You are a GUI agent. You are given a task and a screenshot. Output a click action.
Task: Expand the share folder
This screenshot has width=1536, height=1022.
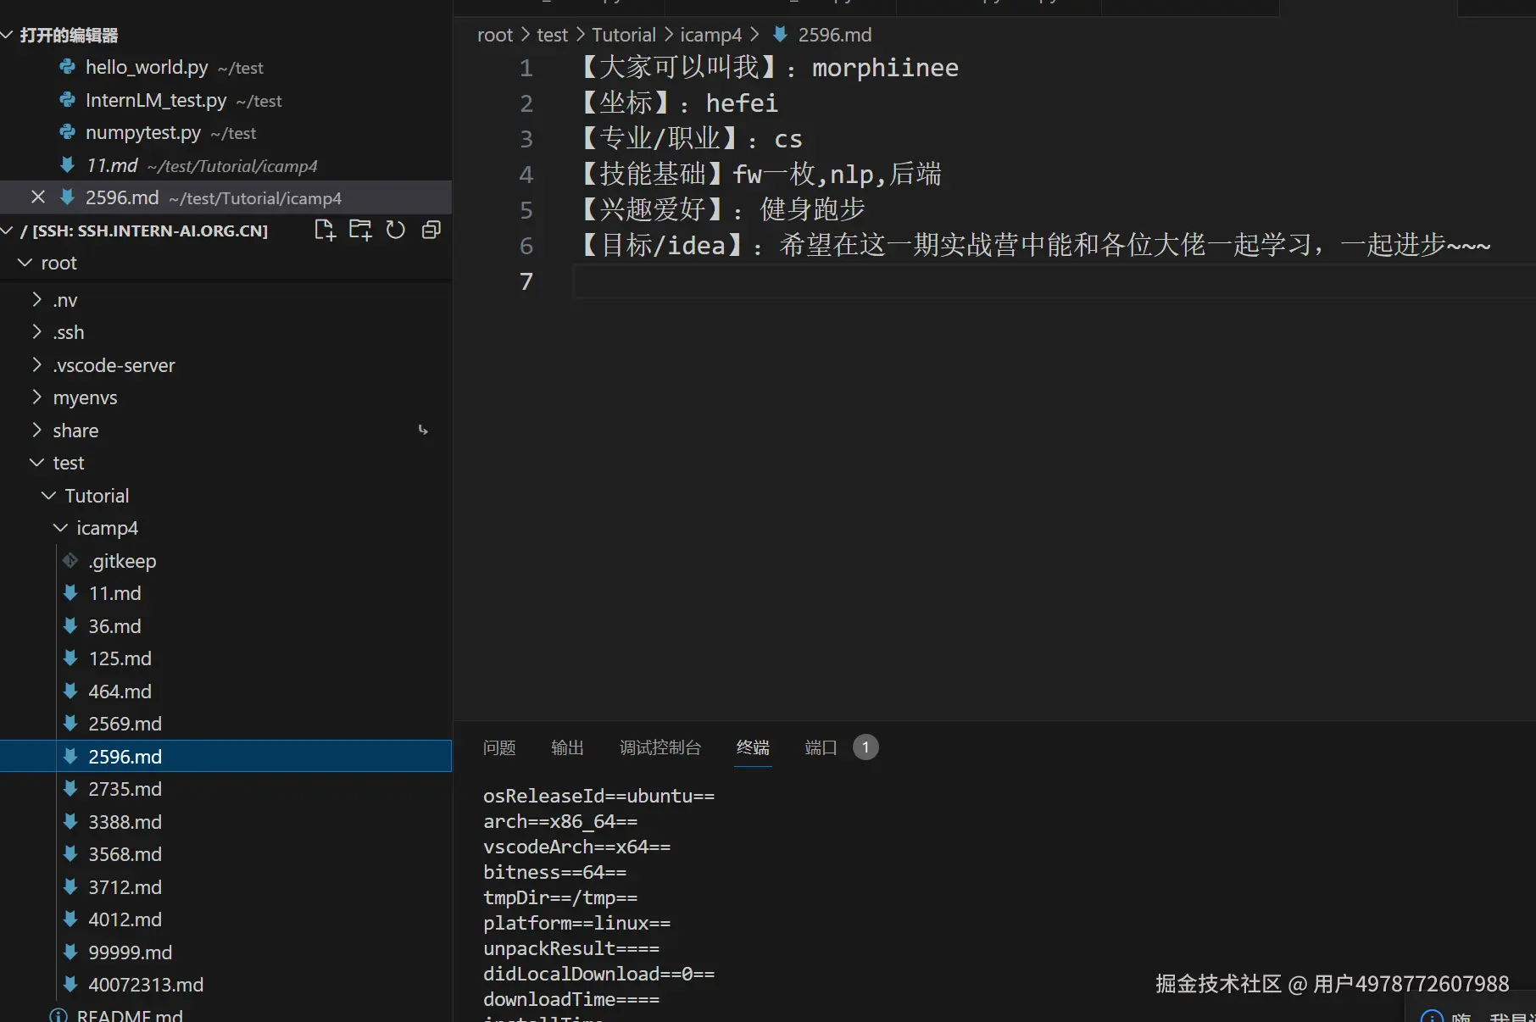(x=36, y=430)
